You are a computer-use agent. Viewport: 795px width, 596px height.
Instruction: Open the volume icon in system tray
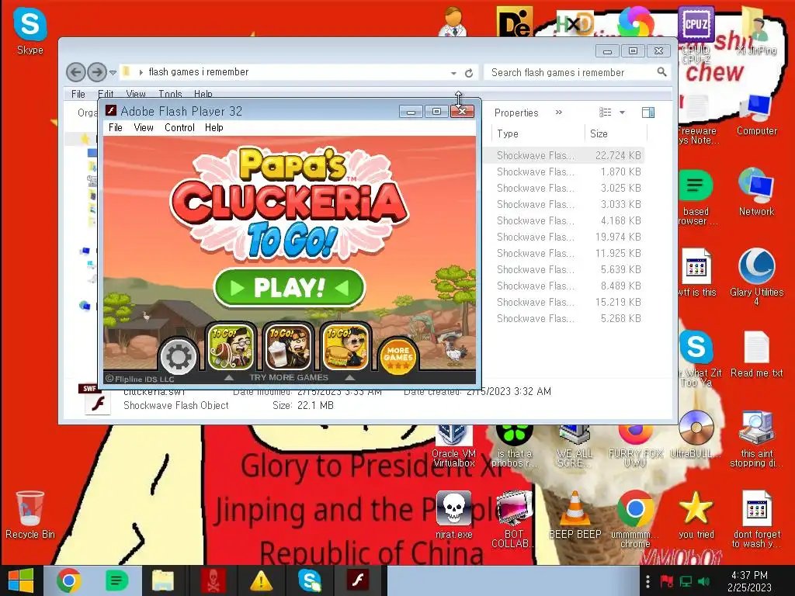tap(703, 581)
